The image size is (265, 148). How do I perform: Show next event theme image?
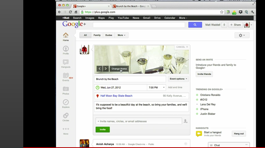coord(106,69)
